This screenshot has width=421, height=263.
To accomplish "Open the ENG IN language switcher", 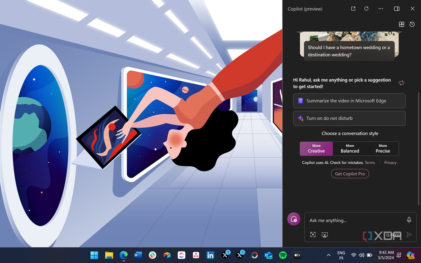I will coord(341,255).
